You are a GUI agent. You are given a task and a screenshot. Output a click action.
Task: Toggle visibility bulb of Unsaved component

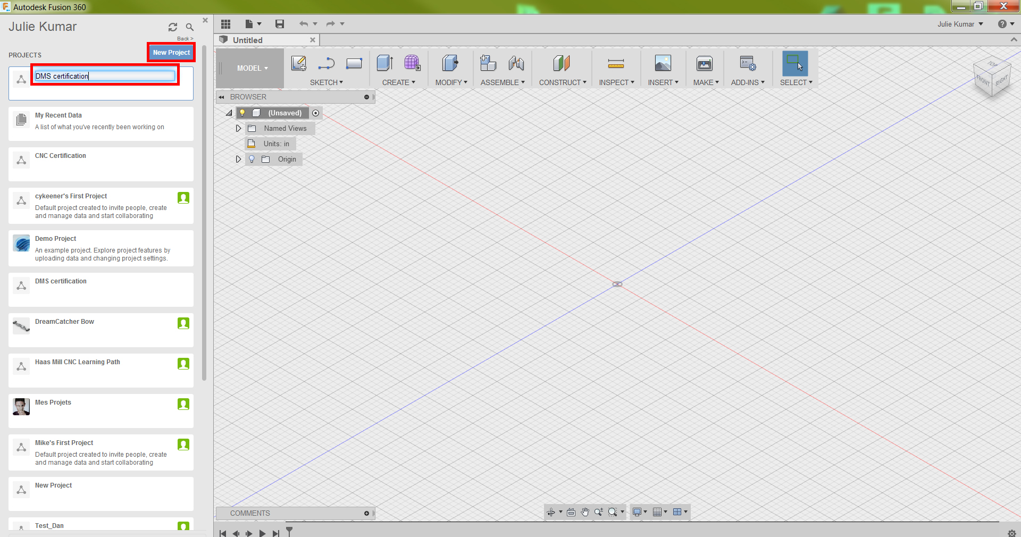(x=242, y=113)
